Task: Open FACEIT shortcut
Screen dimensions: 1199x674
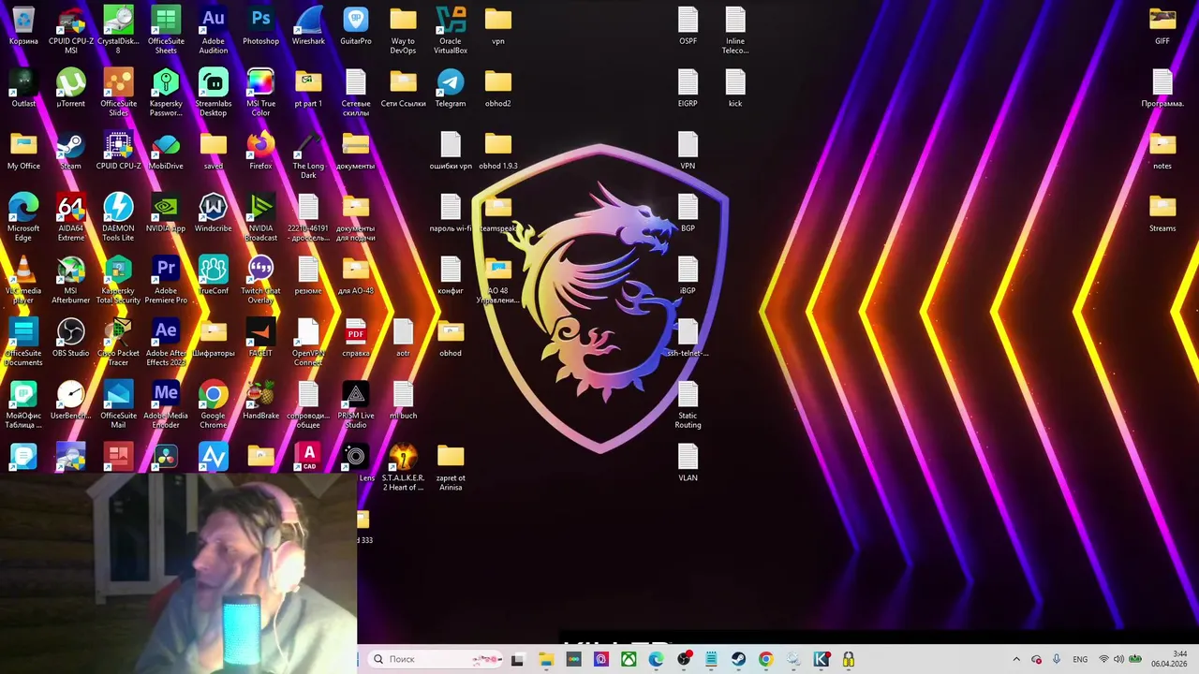Action: (260, 339)
